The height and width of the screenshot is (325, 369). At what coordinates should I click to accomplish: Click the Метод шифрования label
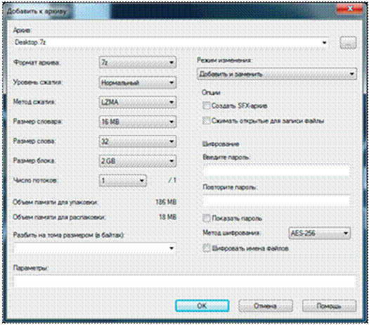232,233
